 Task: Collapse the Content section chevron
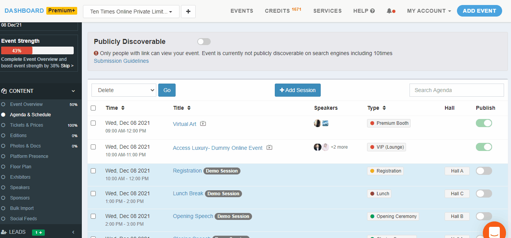click(x=73, y=91)
